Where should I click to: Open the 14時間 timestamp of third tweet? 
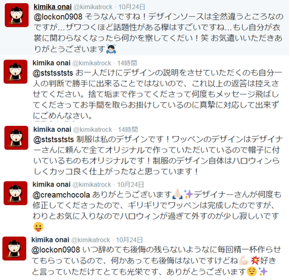point(128,129)
